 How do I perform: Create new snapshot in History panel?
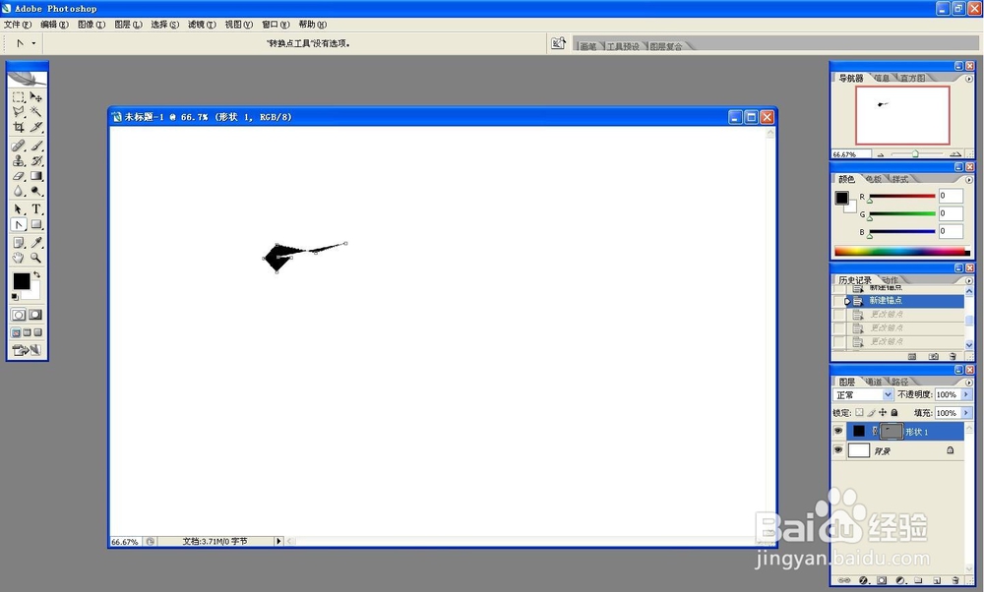tap(933, 356)
